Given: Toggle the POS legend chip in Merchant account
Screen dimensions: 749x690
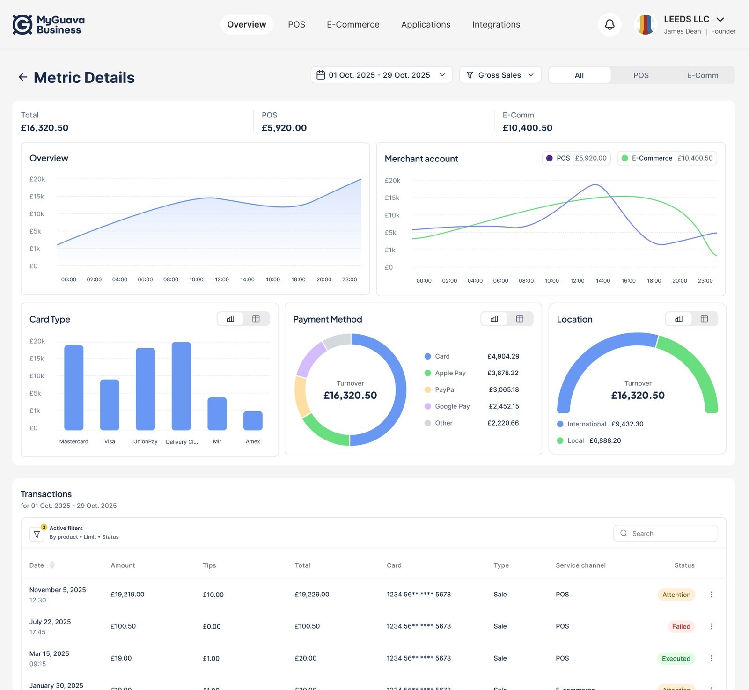Looking at the screenshot, I should pyautogui.click(x=576, y=158).
